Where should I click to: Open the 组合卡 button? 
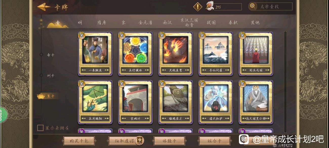click(x=214, y=141)
